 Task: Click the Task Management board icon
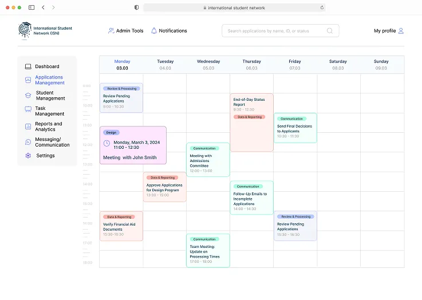tap(28, 109)
